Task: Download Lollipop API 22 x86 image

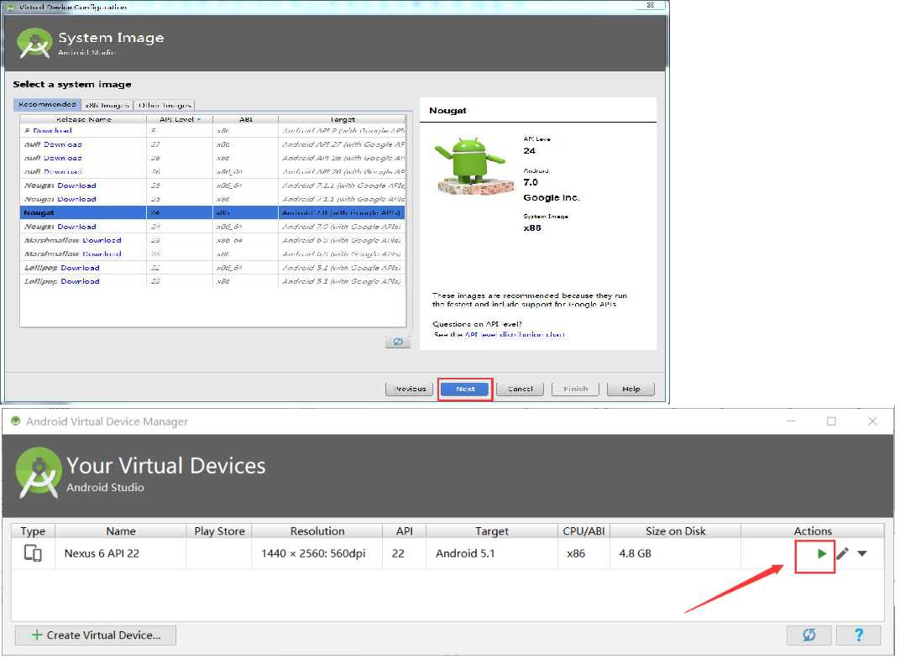Action: click(80, 282)
